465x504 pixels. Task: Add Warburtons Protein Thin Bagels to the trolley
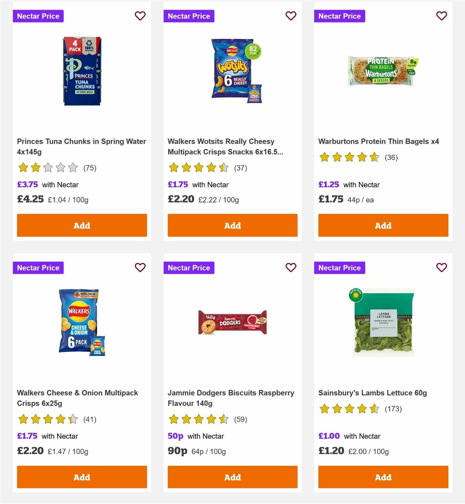[383, 225]
